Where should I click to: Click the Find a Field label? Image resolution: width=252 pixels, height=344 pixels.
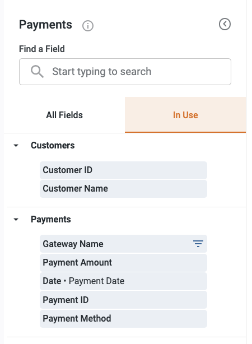[41, 49]
